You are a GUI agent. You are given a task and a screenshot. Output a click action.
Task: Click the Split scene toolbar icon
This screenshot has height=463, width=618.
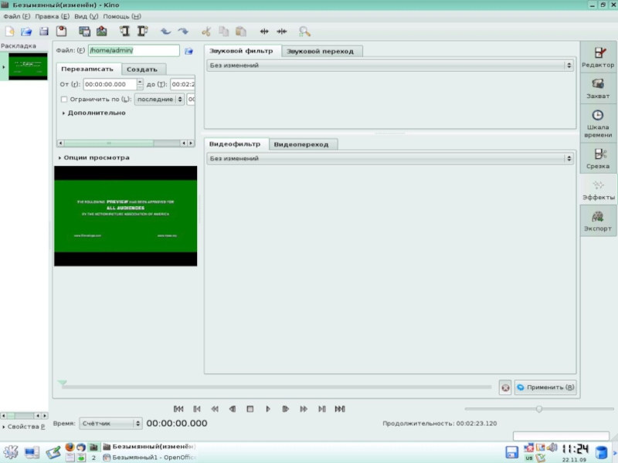pos(264,31)
